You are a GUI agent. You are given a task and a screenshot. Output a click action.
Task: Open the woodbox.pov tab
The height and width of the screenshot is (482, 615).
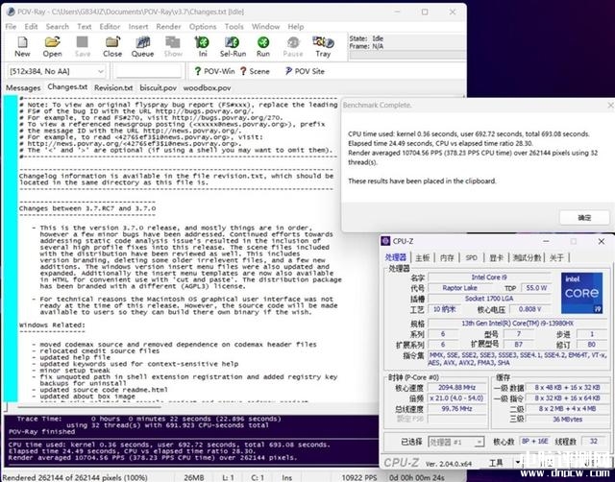point(207,87)
